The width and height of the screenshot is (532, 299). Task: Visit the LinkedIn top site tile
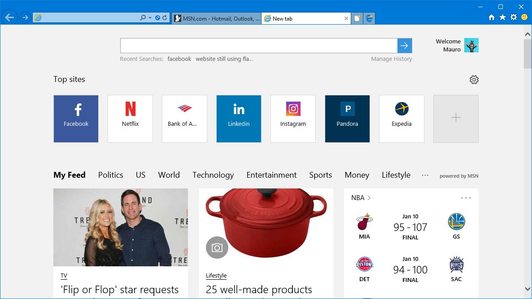point(239,119)
